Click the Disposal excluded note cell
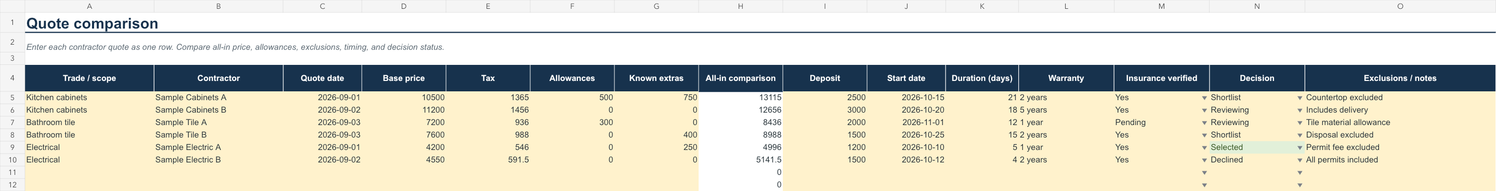The height and width of the screenshot is (191, 1496). pos(1400,135)
